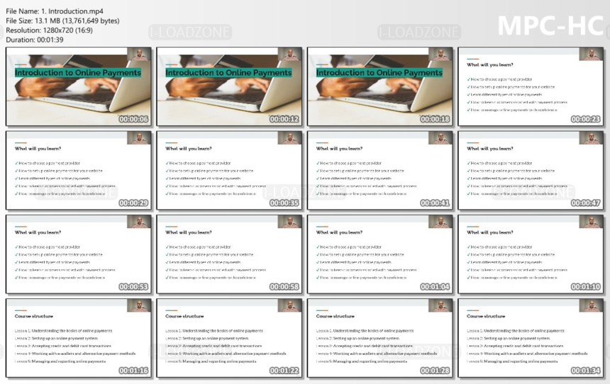Open the thumbnail stamped 00:00:18
Image resolution: width=610 pixels, height=384 pixels.
point(380,86)
